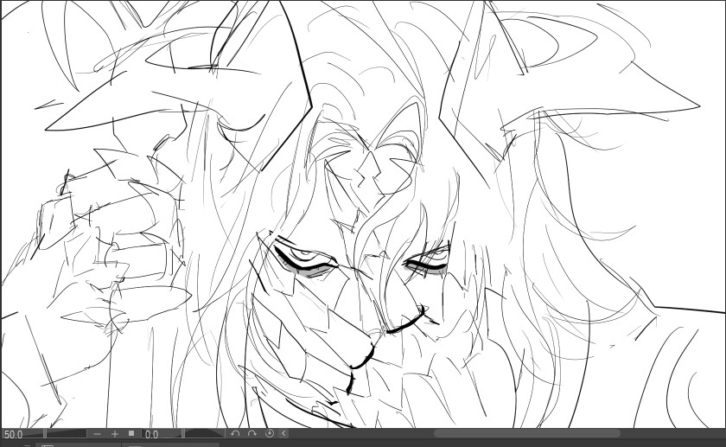The image size is (726, 447).
Task: Zoom out with the minus button
Action: pos(97,434)
